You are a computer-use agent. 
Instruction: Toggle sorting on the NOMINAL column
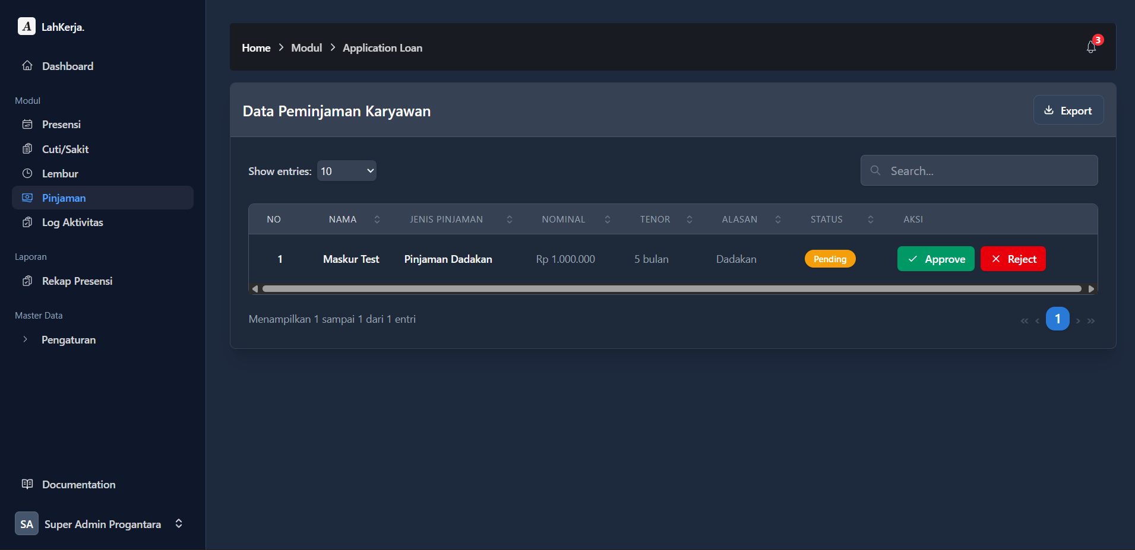(x=606, y=219)
